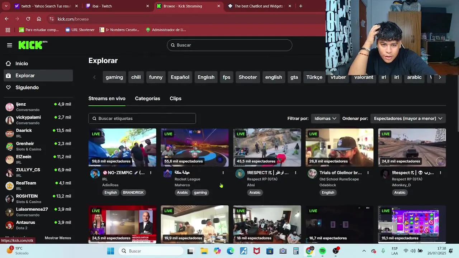The image size is (459, 258).
Task: Open options for Absi Respect RP card
Action: point(295,173)
